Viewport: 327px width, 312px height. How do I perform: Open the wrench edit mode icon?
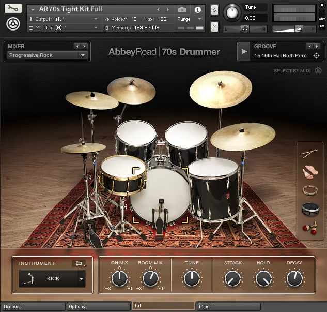(x=13, y=9)
